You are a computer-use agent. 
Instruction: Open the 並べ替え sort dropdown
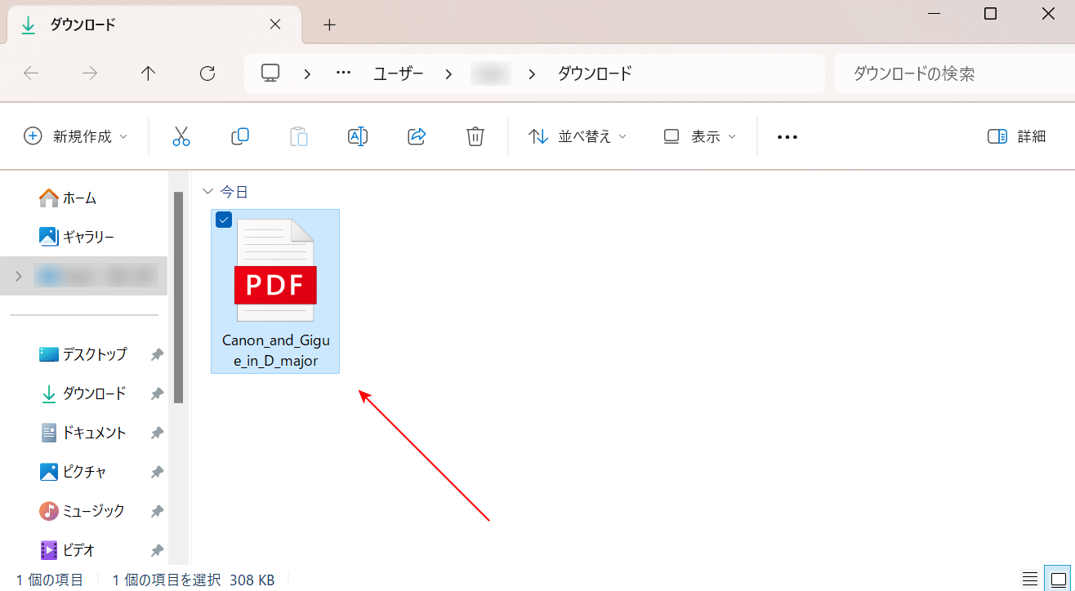coord(578,136)
